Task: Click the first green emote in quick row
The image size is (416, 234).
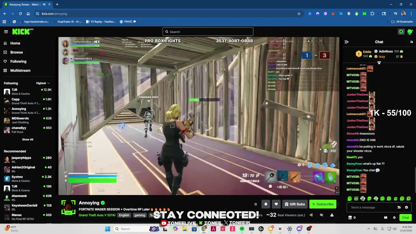Action: tap(350, 199)
